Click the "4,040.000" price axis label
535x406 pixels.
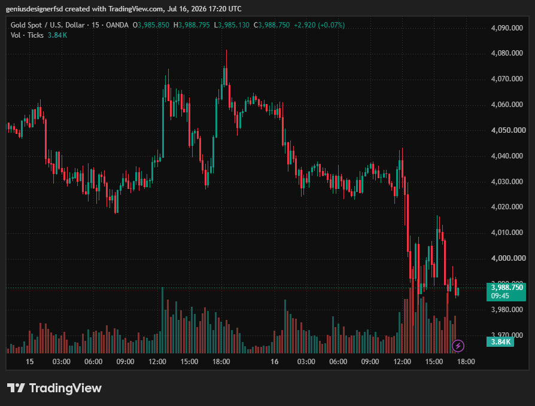point(507,156)
